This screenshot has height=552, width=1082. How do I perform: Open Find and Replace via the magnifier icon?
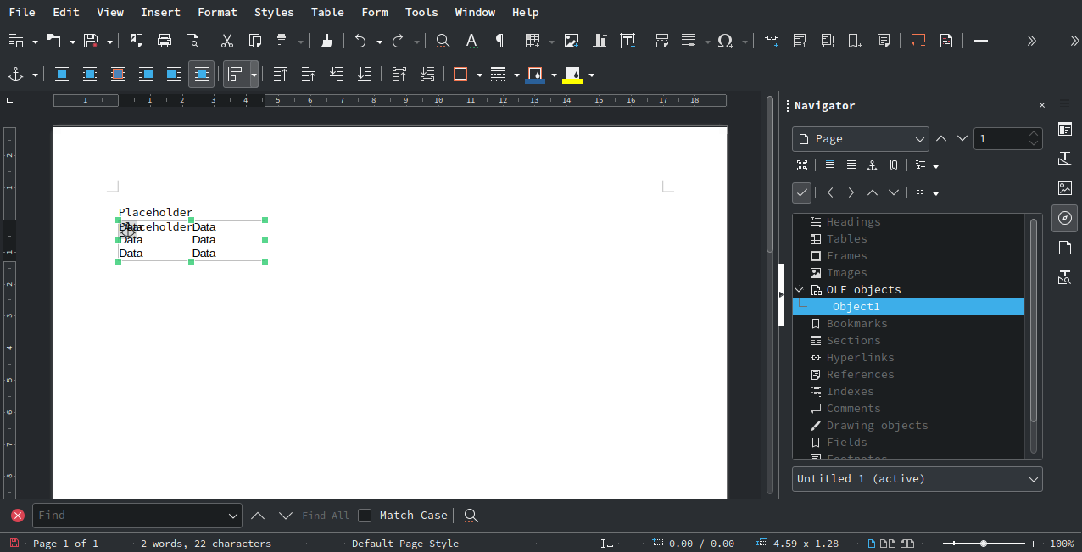coord(443,41)
